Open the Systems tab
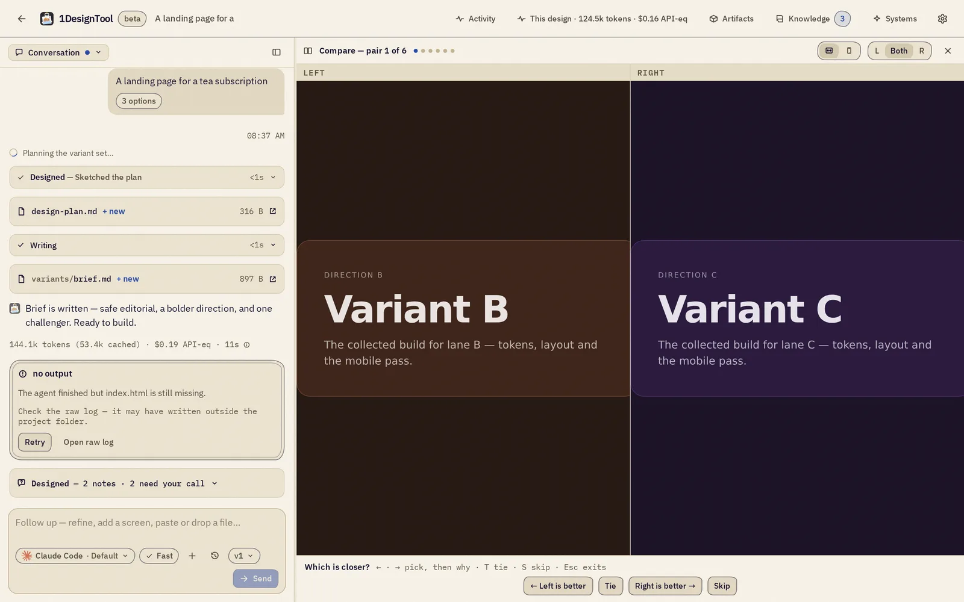Viewport: 964px width, 602px height. tap(895, 19)
